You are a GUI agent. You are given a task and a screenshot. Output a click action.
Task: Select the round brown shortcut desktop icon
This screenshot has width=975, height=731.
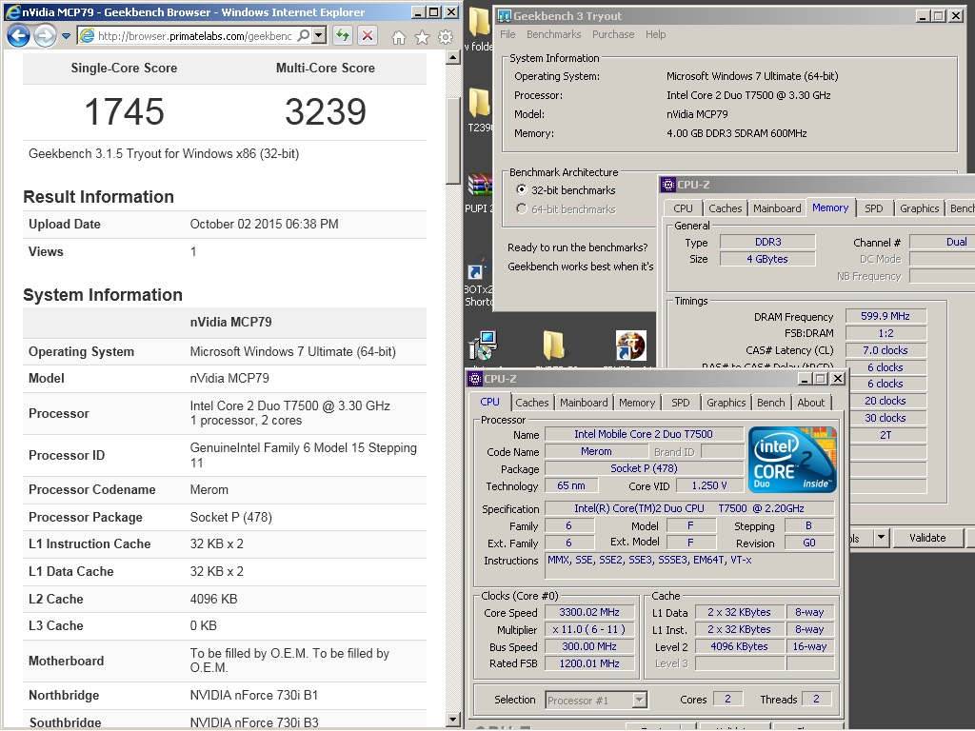[630, 345]
